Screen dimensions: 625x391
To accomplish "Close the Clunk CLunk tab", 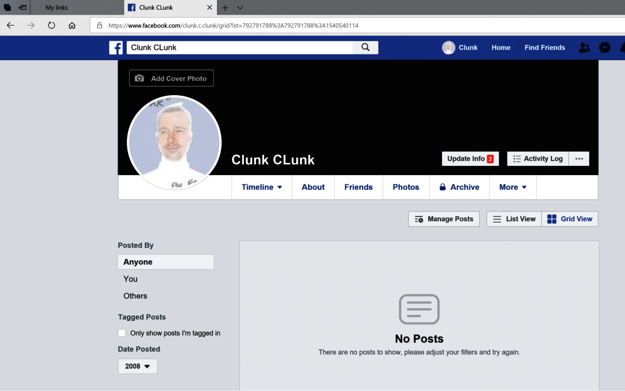I will 209,8.
